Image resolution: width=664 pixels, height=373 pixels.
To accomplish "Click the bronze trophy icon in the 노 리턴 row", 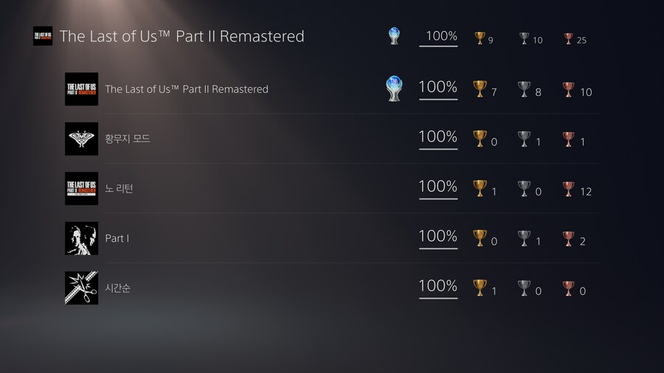I will pos(568,189).
